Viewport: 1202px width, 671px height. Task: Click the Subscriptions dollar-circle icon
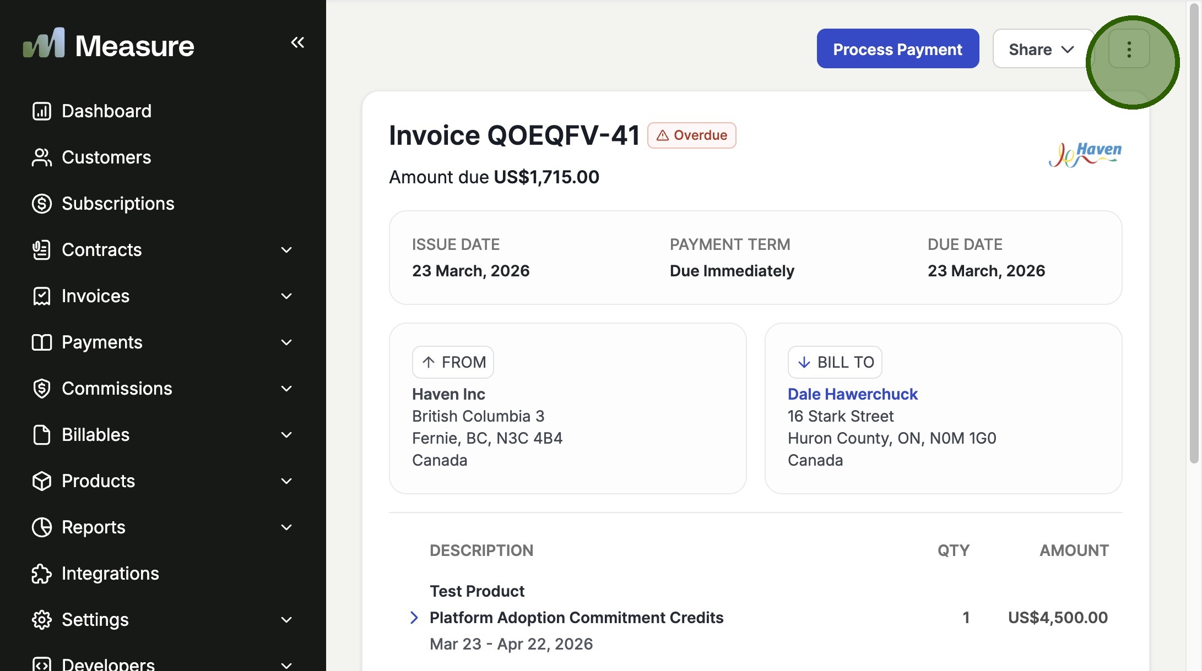click(x=41, y=204)
